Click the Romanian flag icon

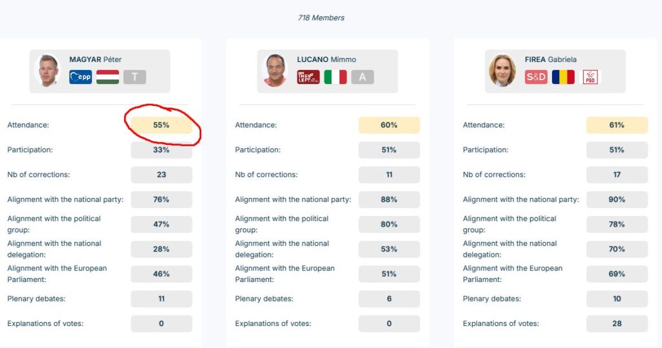tap(562, 78)
